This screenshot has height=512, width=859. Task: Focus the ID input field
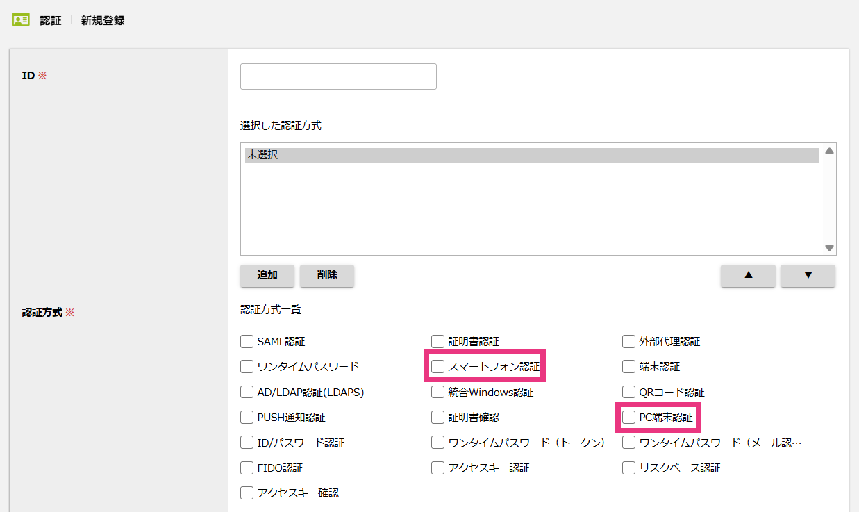pyautogui.click(x=338, y=76)
